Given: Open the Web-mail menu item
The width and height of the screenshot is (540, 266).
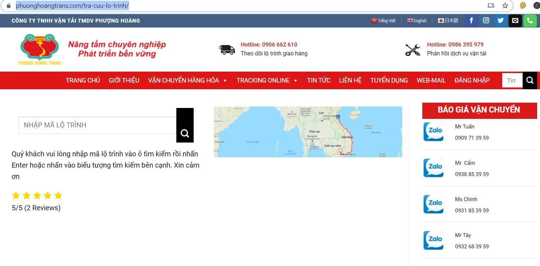Looking at the screenshot, I should click(x=431, y=80).
